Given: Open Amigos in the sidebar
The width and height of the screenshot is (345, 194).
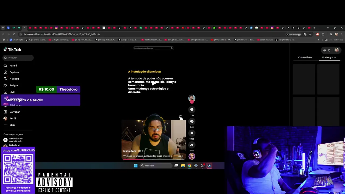Looking at the screenshot, I should 11,85.
